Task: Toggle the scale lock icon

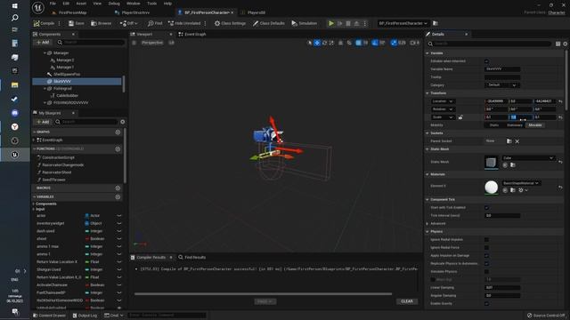Action: coord(460,117)
